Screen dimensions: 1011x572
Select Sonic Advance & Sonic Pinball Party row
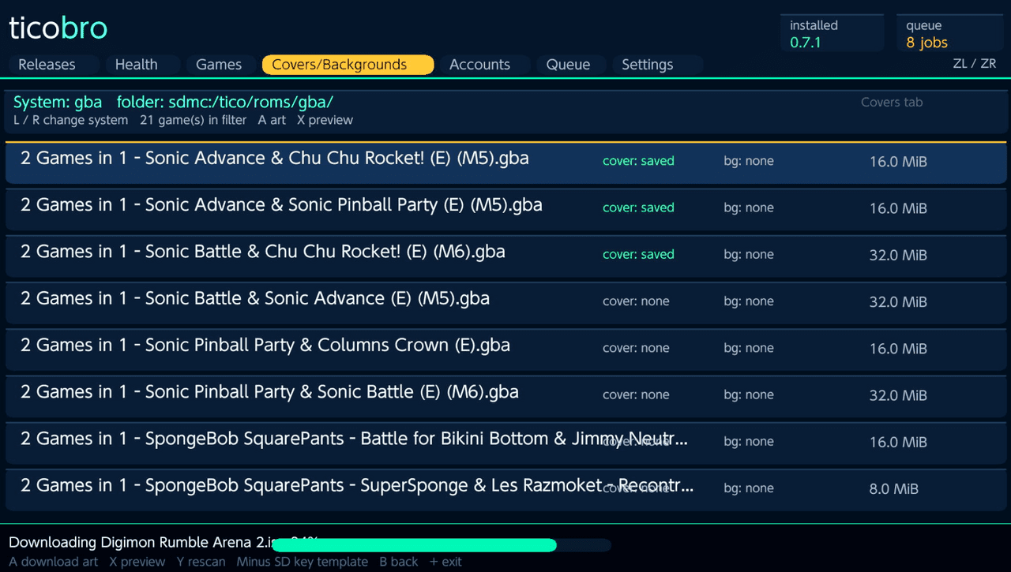click(x=505, y=208)
